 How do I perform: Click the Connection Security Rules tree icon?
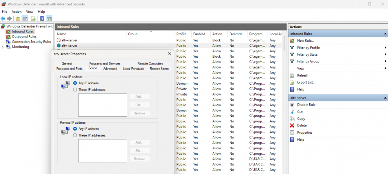click(x=8, y=42)
